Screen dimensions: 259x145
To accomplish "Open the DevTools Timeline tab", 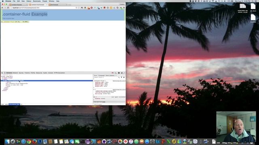I will tap(27, 73).
